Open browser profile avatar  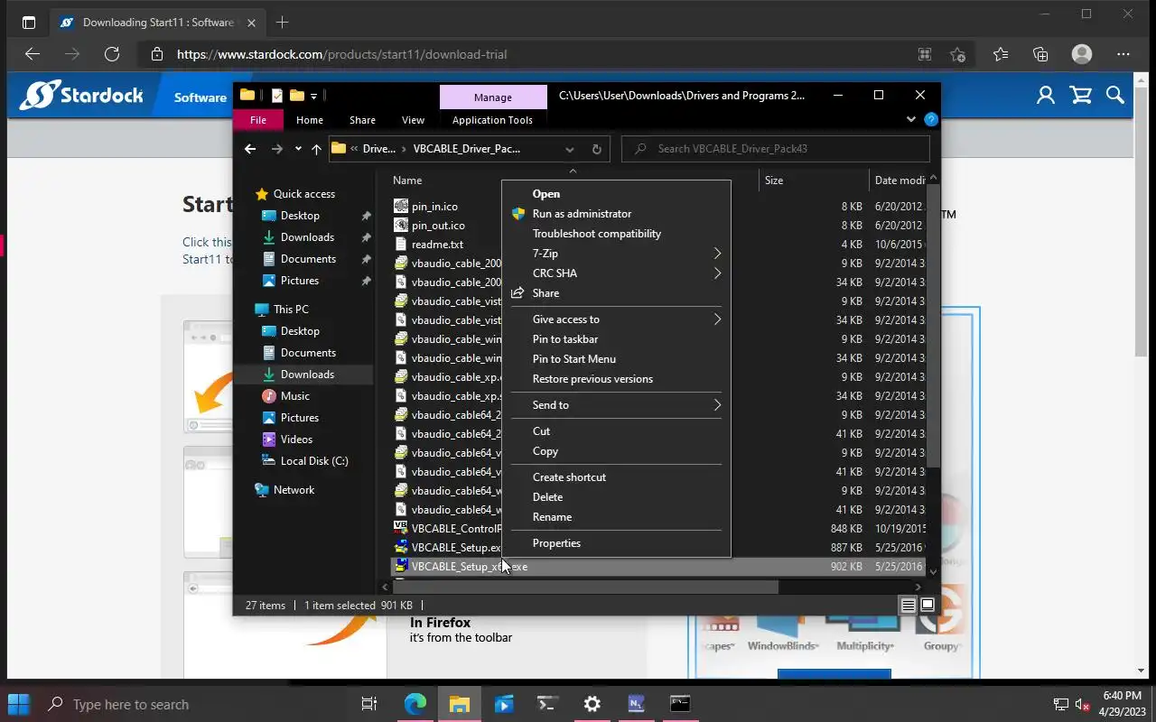pos(1082,54)
